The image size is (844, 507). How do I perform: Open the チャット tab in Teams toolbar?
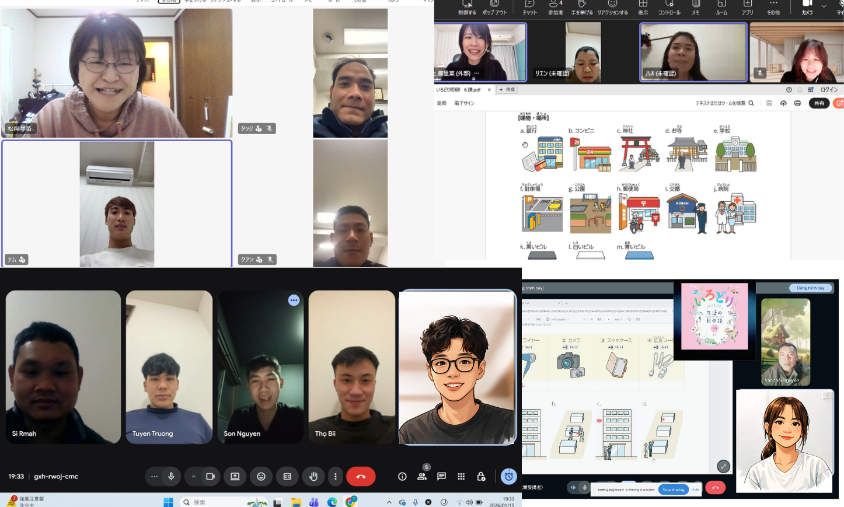coord(529,7)
